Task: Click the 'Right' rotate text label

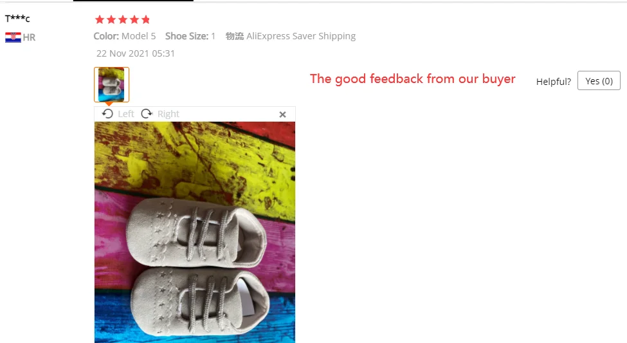Action: coord(168,114)
